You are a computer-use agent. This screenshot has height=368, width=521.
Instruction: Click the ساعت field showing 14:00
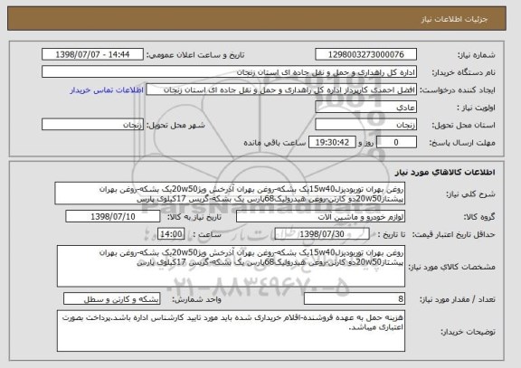tap(171, 234)
